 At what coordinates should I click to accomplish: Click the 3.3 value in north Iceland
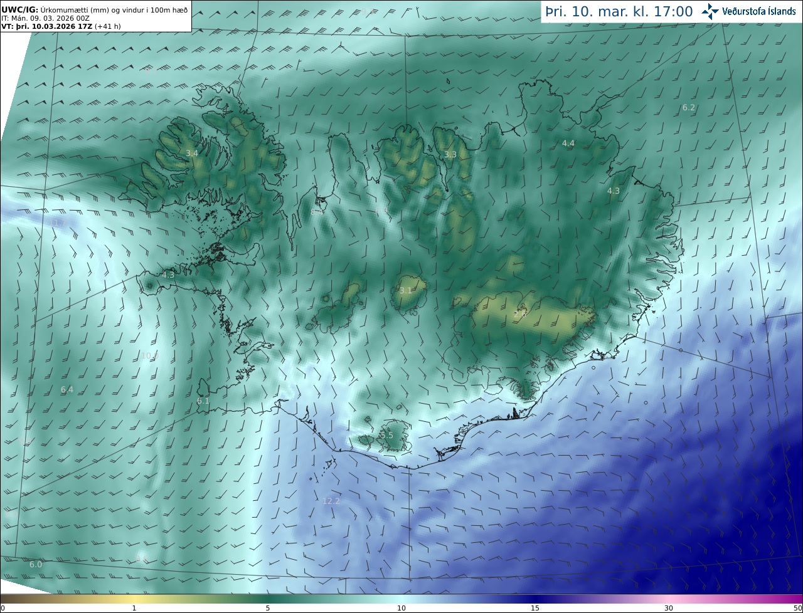click(450, 154)
